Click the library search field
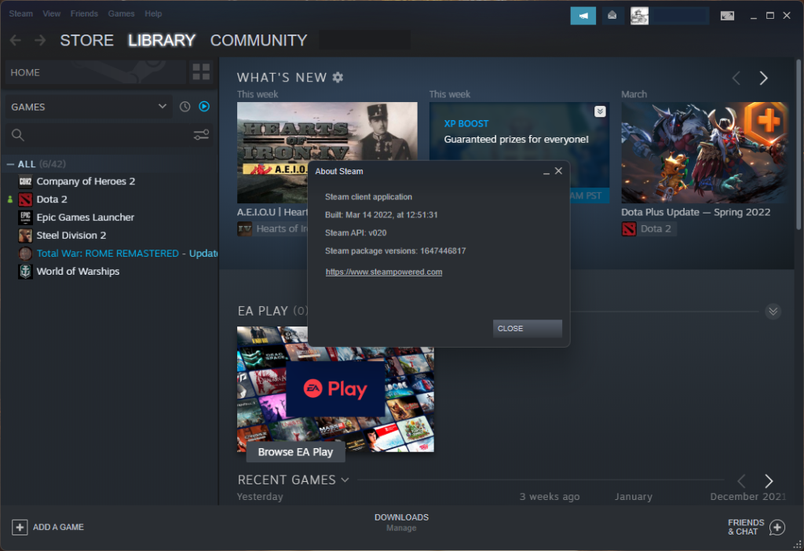This screenshot has height=551, width=804. (x=108, y=135)
